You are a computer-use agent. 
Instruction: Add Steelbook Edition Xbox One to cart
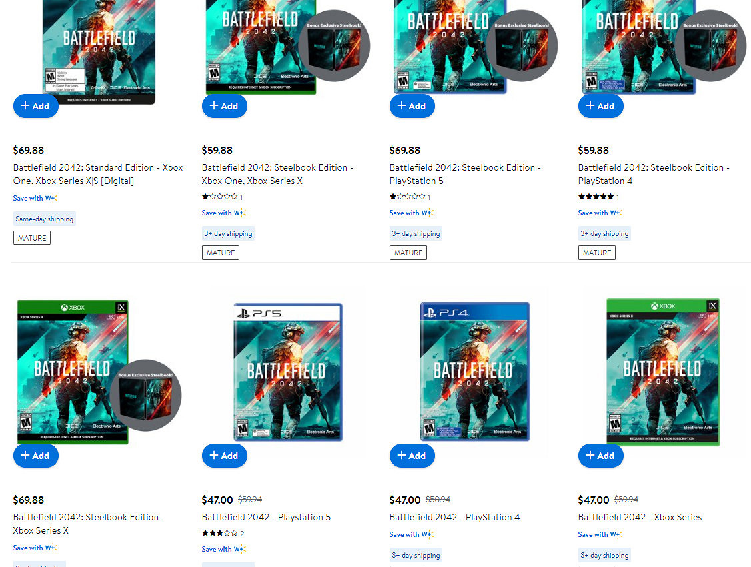pos(224,106)
